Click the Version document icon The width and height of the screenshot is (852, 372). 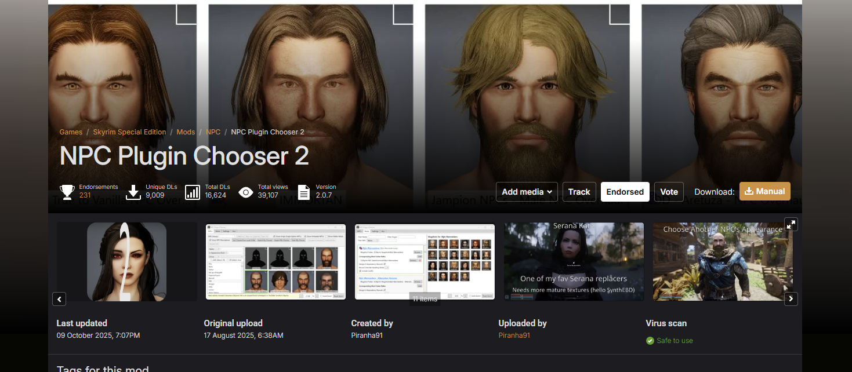tap(303, 192)
